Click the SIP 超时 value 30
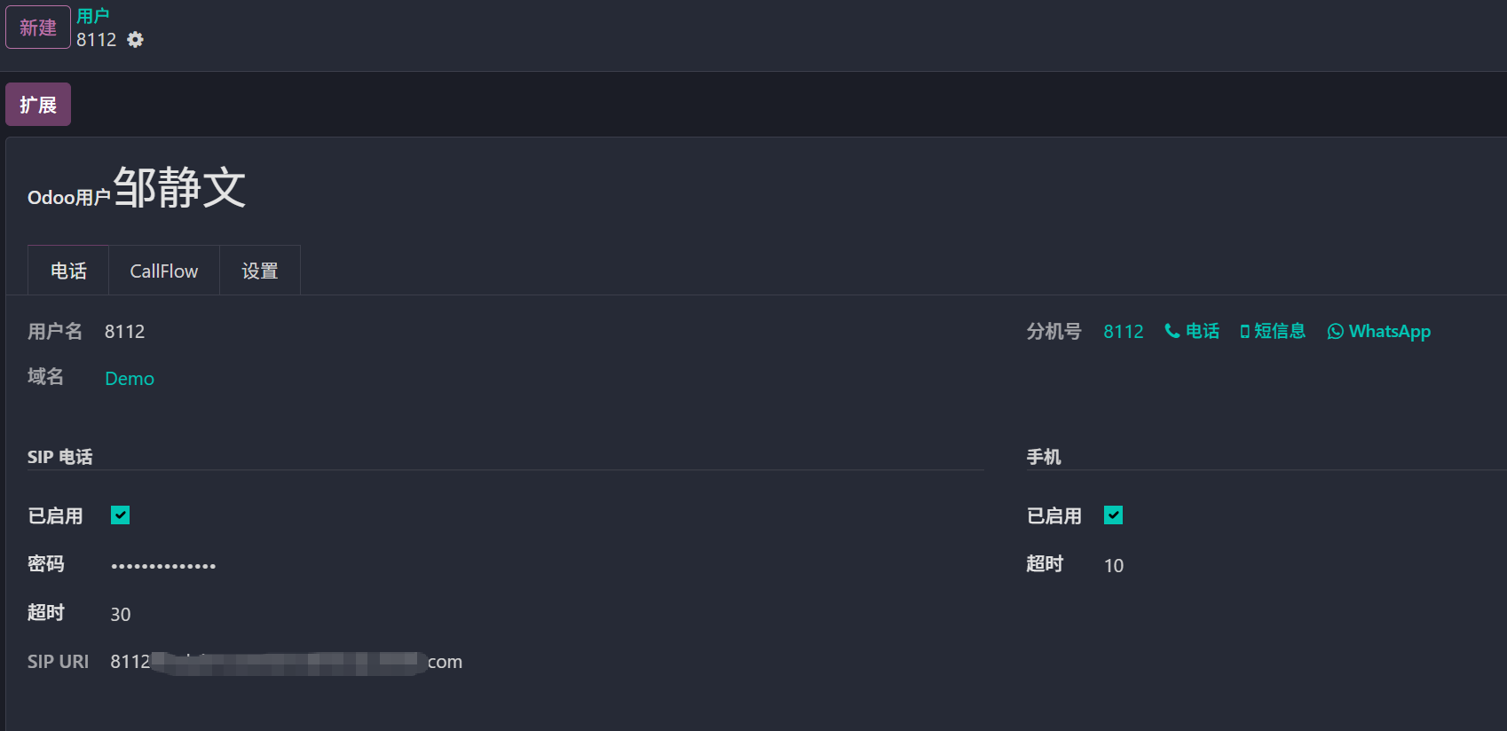This screenshot has height=731, width=1507. [121, 614]
